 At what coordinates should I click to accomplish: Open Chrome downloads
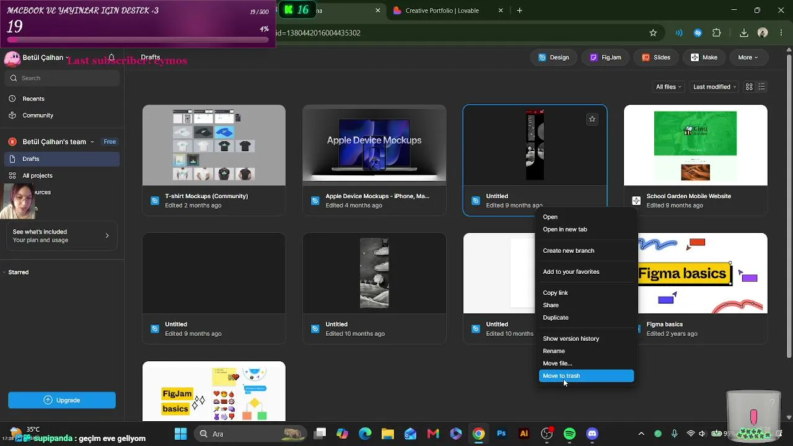point(744,33)
